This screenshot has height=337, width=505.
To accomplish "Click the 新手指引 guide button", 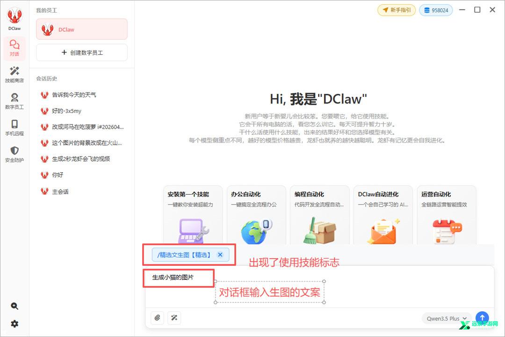I will (397, 10).
